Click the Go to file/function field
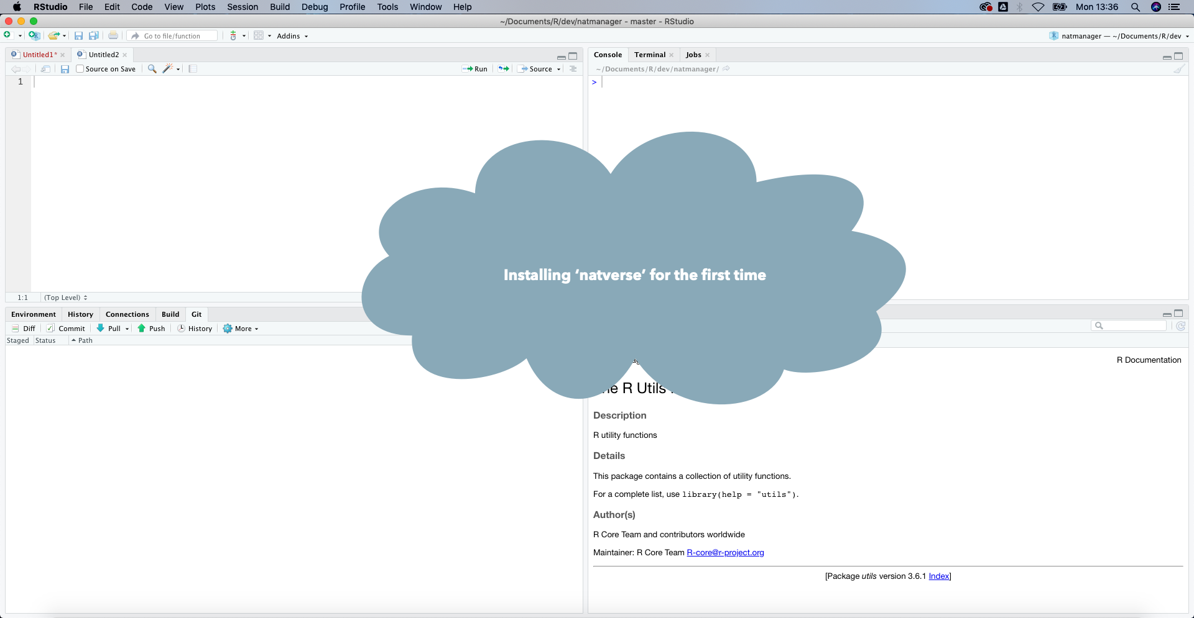The width and height of the screenshot is (1194, 618). 173,36
